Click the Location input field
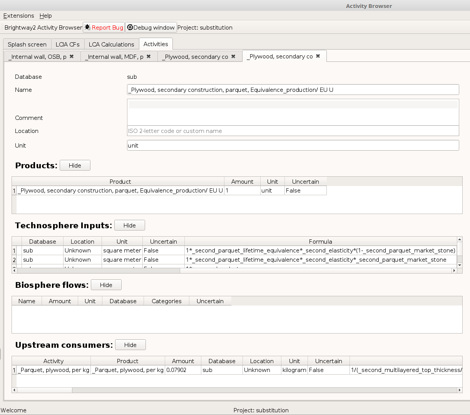The width and height of the screenshot is (470, 415). pos(293,131)
